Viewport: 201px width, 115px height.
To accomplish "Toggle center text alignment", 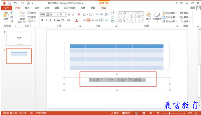I will [88, 20].
